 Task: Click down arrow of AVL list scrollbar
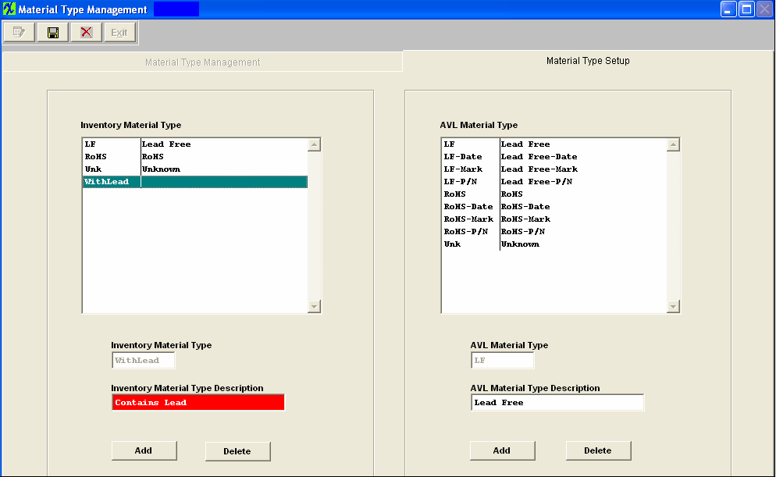pos(673,306)
